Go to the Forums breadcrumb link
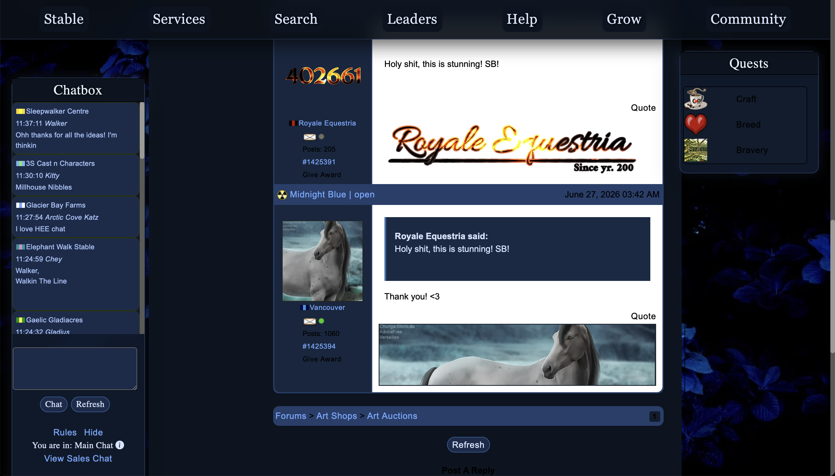Viewport: 835px width, 476px height. point(291,416)
